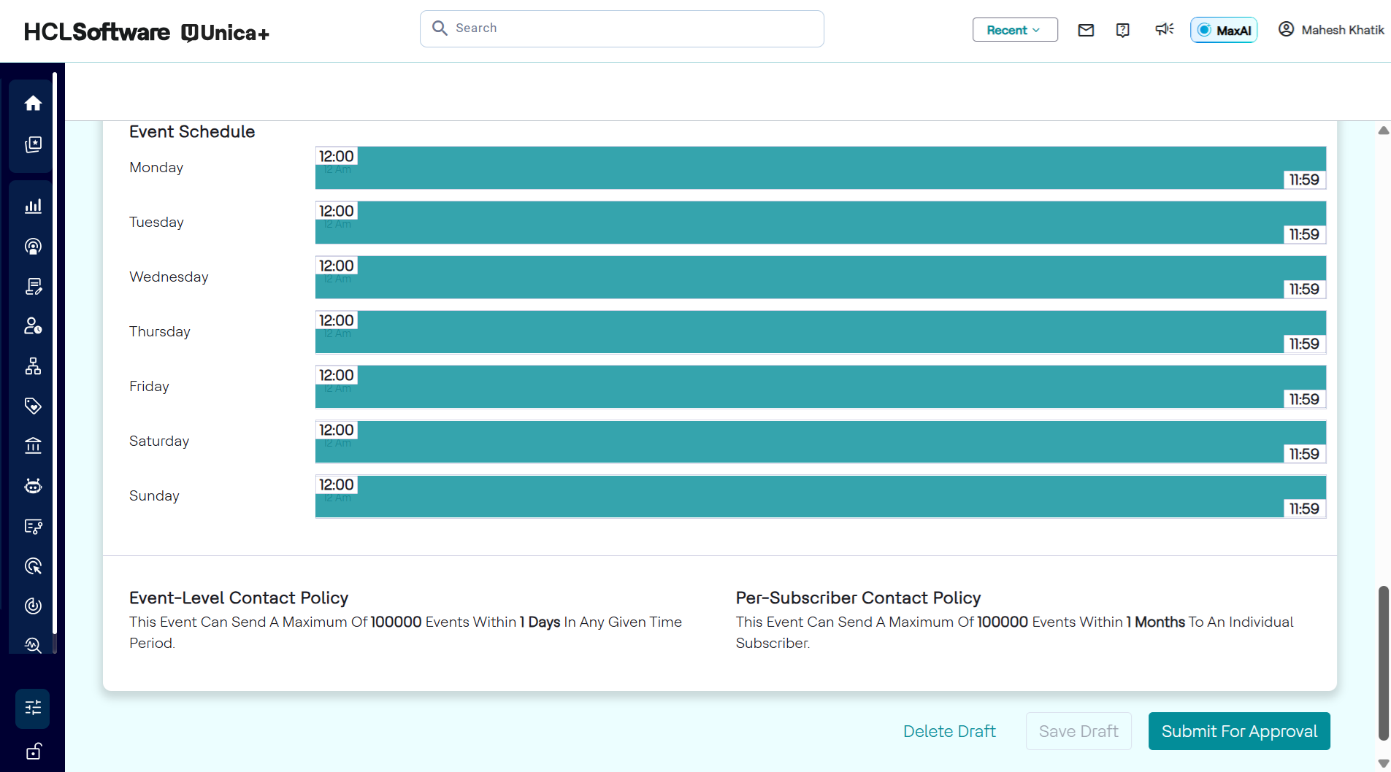Click the user profile avatar icon
1391x772 pixels.
point(1286,29)
